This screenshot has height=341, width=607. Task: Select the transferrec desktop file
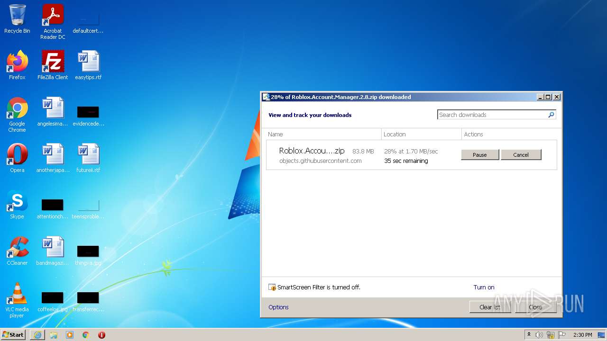click(x=88, y=301)
